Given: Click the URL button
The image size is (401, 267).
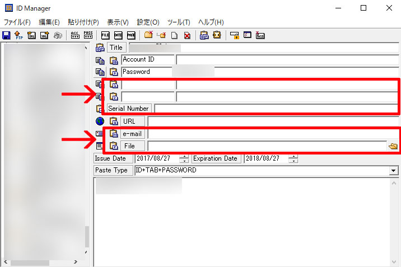Looking at the screenshot, I should click(x=133, y=121).
